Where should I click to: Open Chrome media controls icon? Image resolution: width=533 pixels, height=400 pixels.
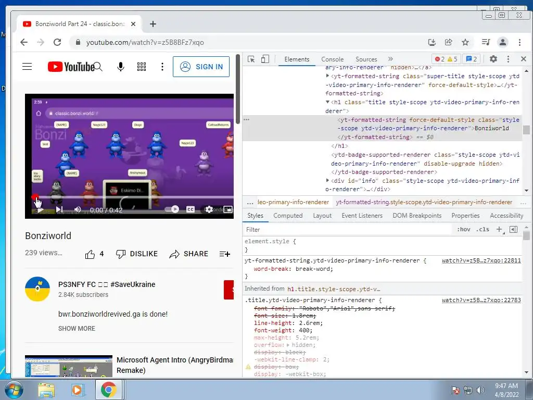pos(486,42)
